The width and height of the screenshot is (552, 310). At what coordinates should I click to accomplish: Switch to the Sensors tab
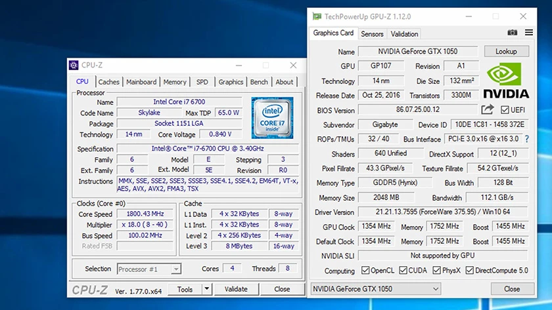[372, 34]
